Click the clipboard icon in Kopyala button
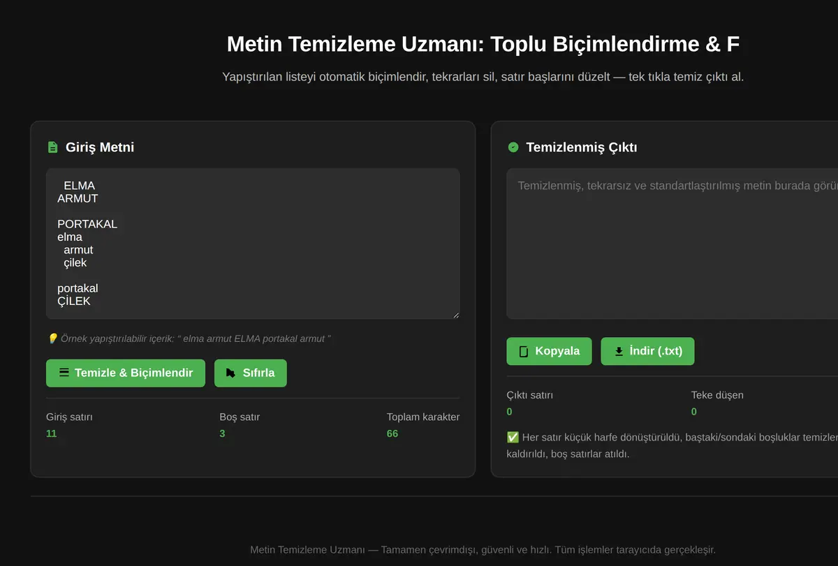The image size is (838, 566). point(524,352)
